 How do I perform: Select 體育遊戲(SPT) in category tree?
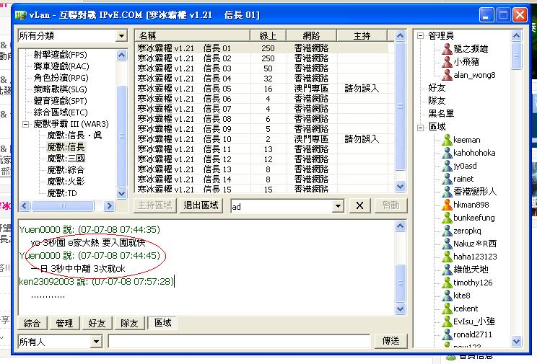point(61,101)
